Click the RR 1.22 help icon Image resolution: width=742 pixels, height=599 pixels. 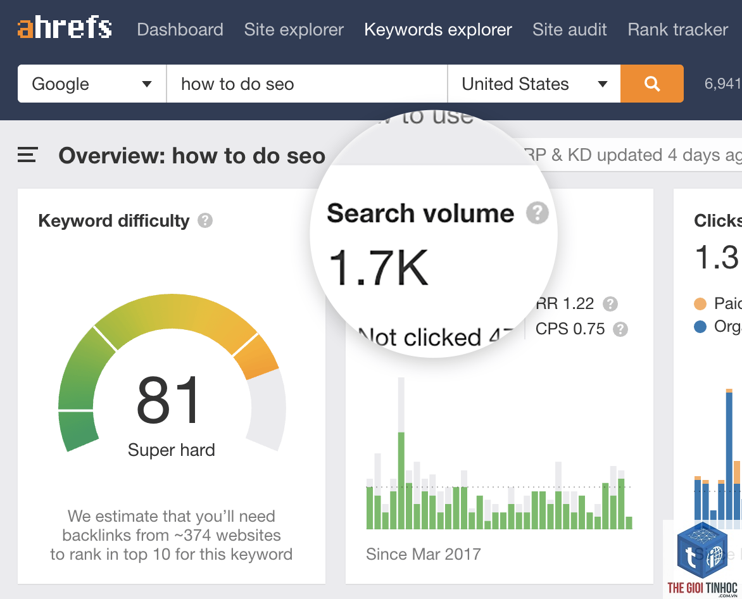pyautogui.click(x=610, y=304)
